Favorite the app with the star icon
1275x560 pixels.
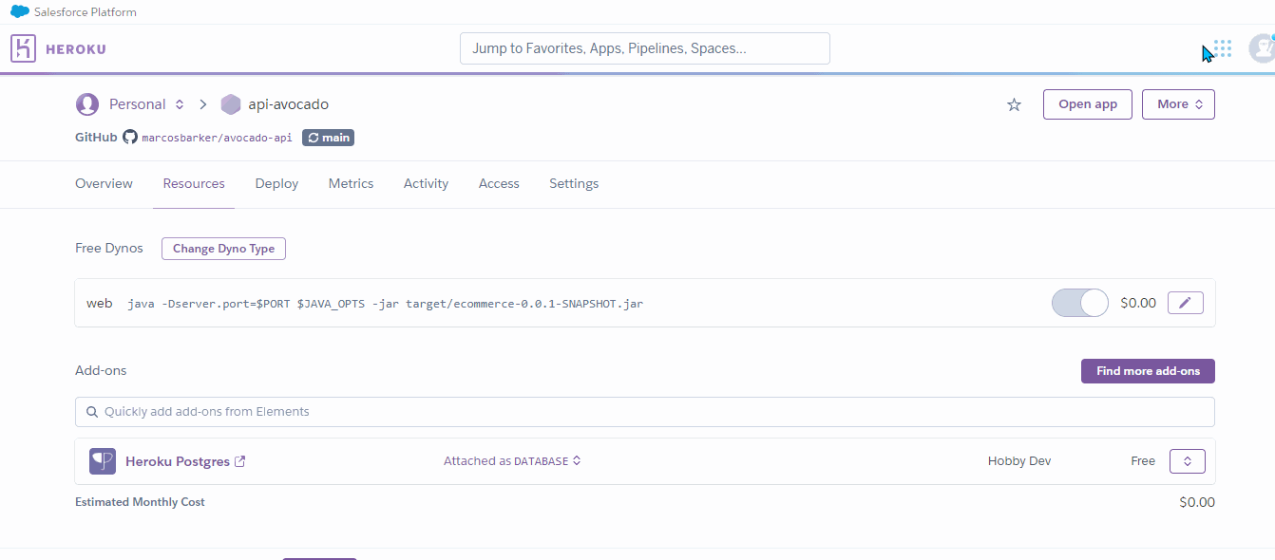pos(1014,104)
